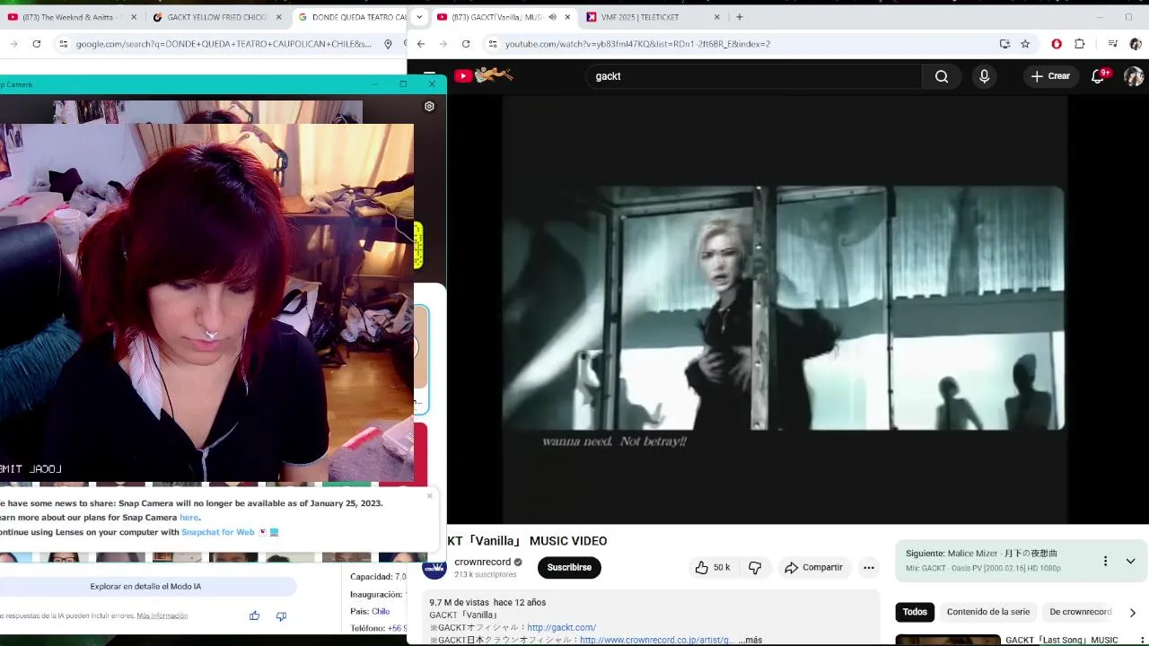Switch to The Weeknd & Anitta tab
This screenshot has width=1149, height=646.
click(72, 17)
